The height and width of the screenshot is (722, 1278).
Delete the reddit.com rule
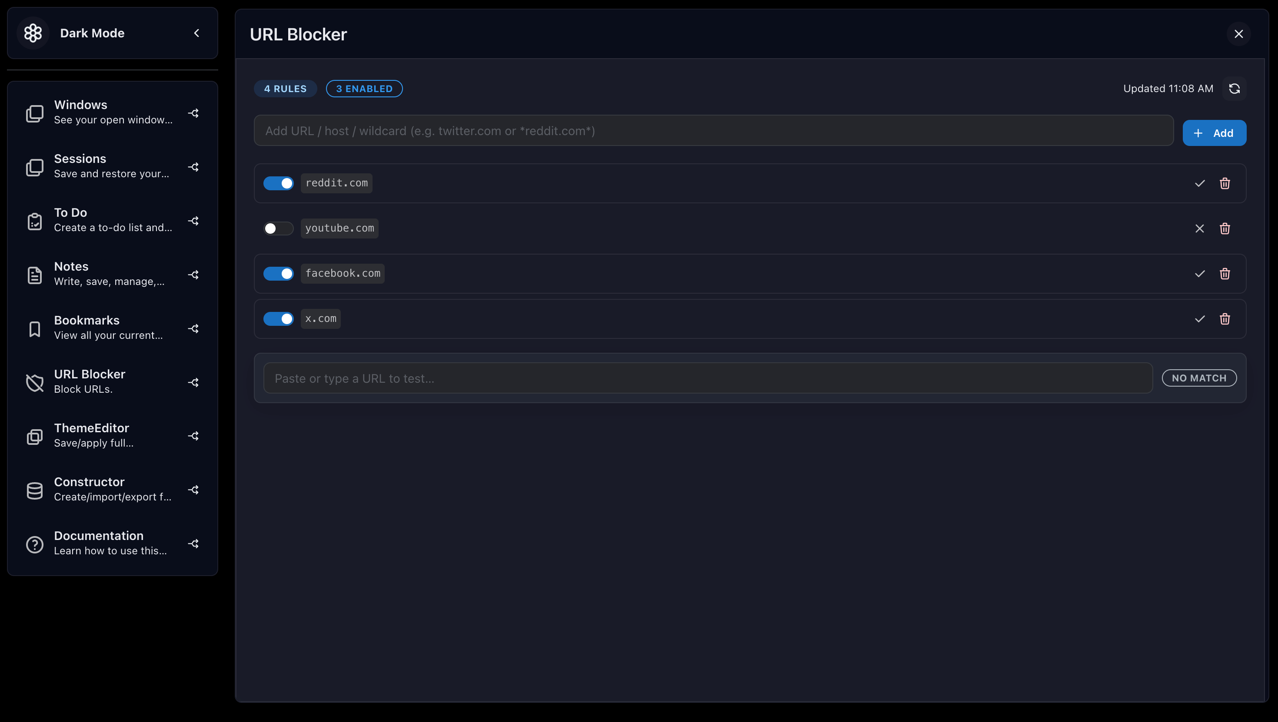click(x=1225, y=183)
